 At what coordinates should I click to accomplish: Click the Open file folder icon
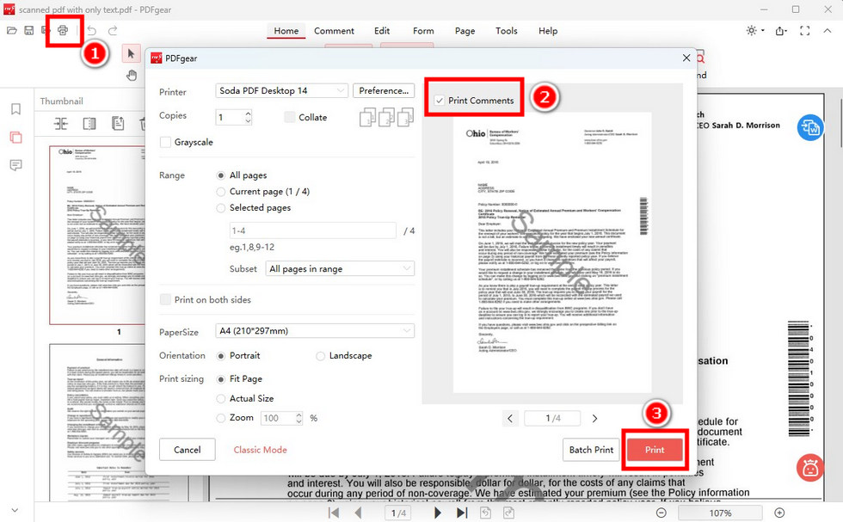11,31
